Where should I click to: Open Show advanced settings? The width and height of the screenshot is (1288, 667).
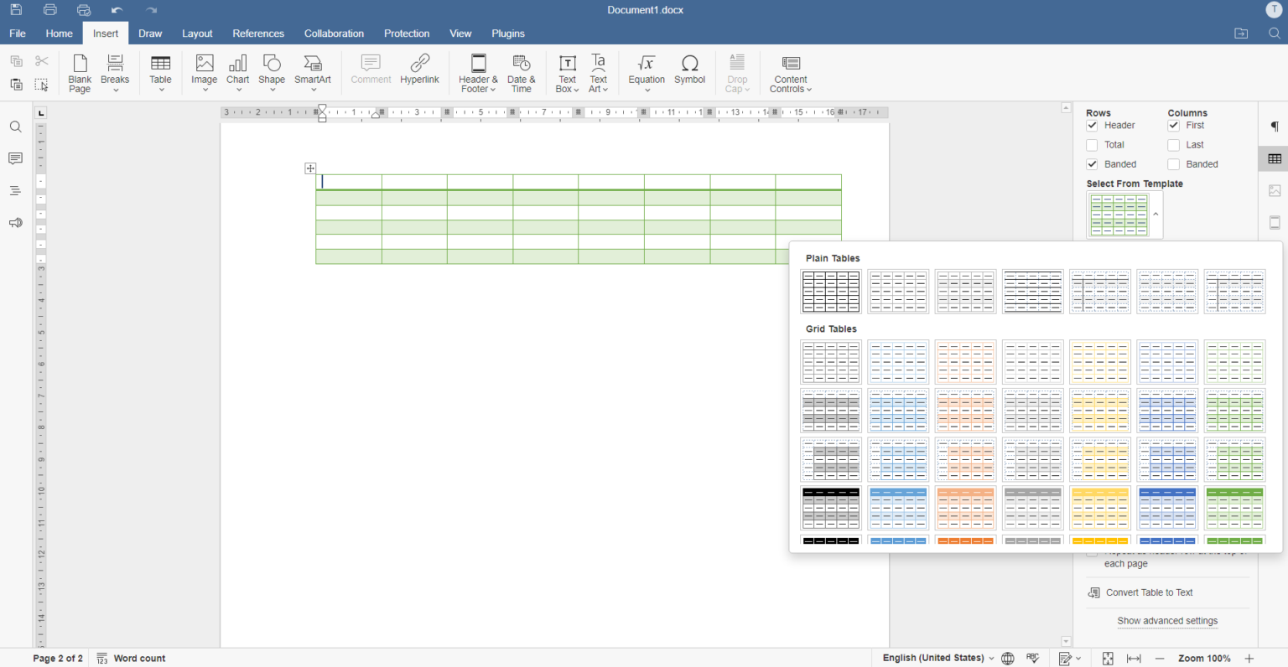(x=1167, y=621)
